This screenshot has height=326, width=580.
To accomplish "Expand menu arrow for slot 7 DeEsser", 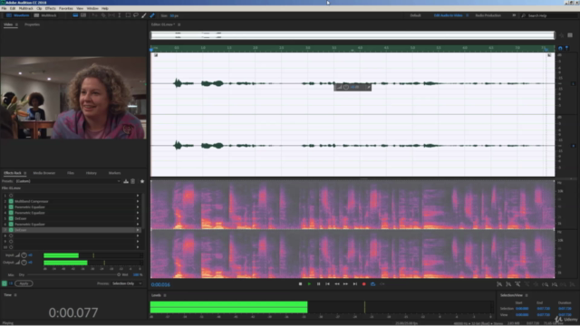I will pos(138,230).
